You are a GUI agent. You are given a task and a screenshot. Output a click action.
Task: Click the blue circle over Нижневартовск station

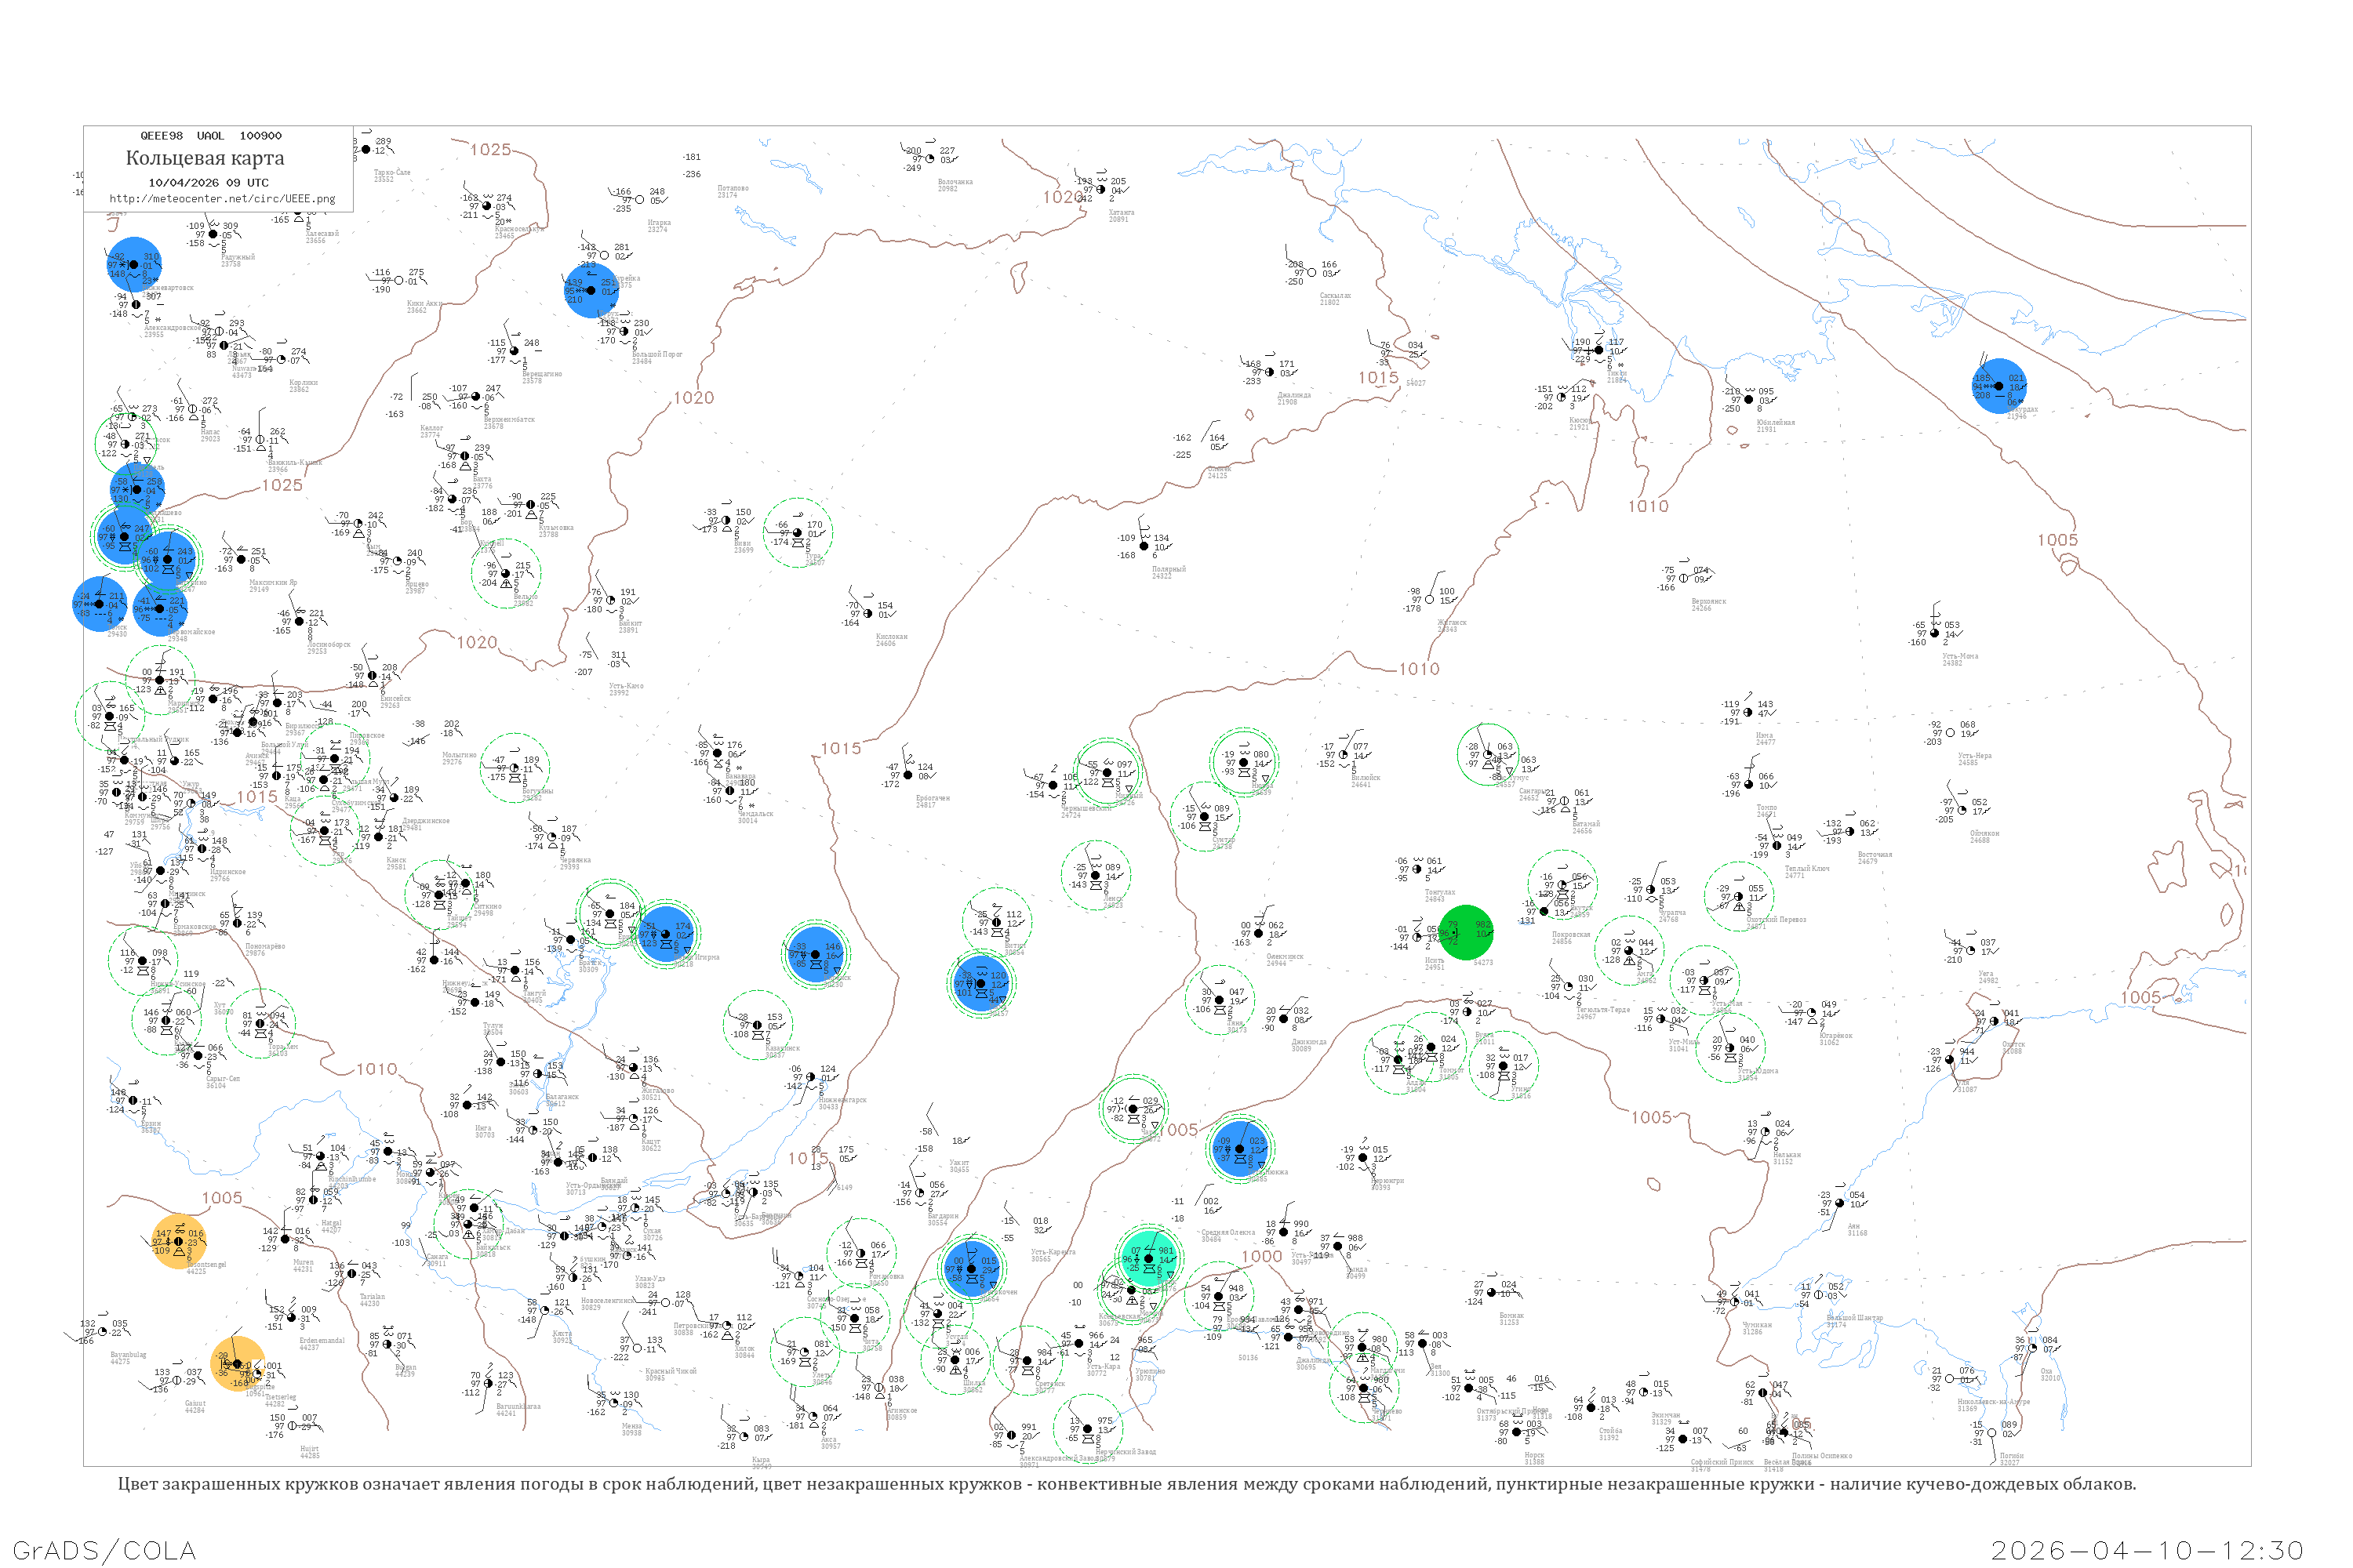(134, 264)
